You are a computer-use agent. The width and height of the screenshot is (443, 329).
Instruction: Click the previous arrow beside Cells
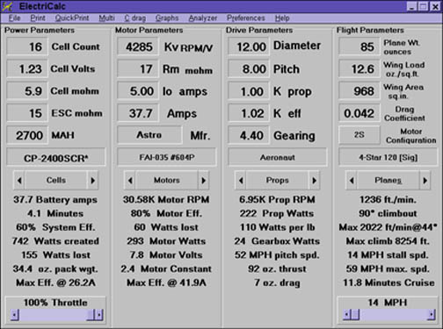(x=19, y=181)
